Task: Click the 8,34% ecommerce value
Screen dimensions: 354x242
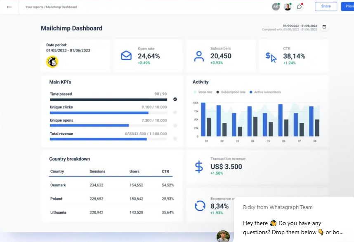Action: [x=219, y=206]
